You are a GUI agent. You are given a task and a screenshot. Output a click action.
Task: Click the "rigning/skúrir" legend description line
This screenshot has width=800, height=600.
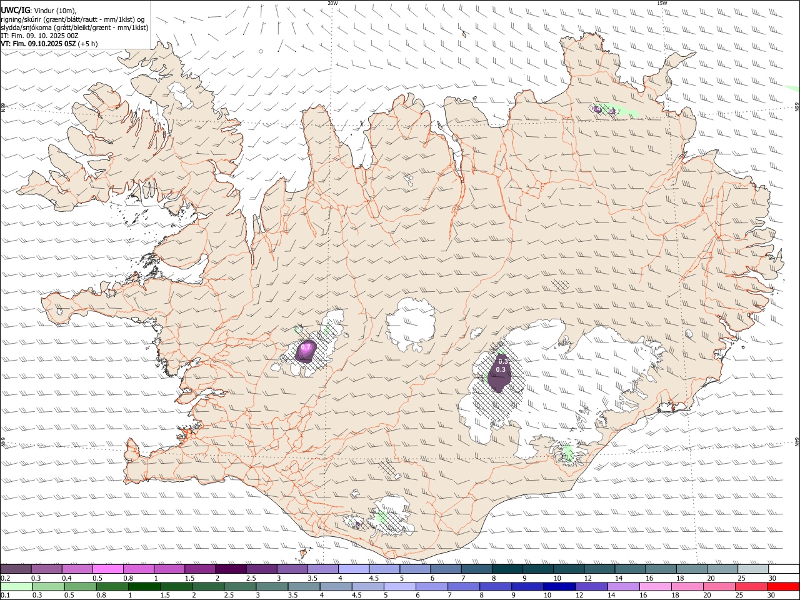[72, 19]
